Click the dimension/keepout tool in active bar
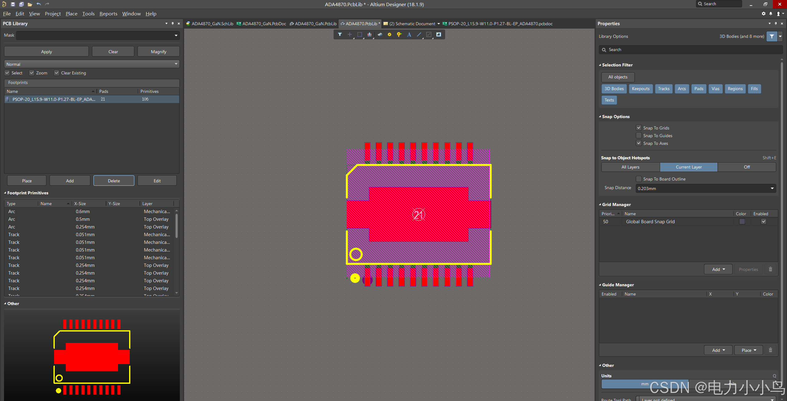787x401 pixels. click(x=429, y=34)
